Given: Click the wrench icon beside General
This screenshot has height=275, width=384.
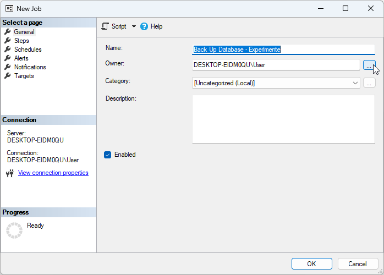Looking at the screenshot, I should 8,32.
